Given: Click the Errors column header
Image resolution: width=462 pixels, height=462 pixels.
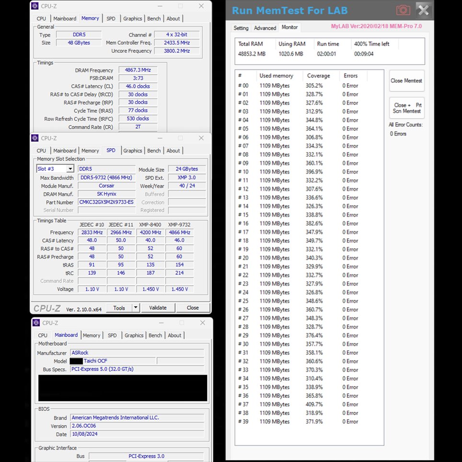Looking at the screenshot, I should [x=350, y=76].
